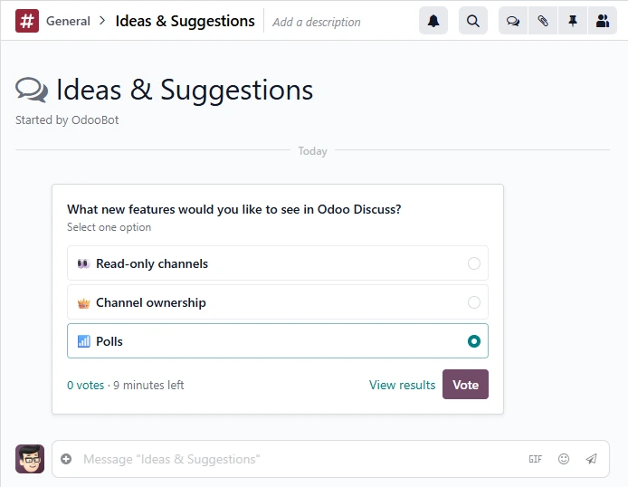Click the Select one option text
This screenshot has width=628, height=487.
109,227
